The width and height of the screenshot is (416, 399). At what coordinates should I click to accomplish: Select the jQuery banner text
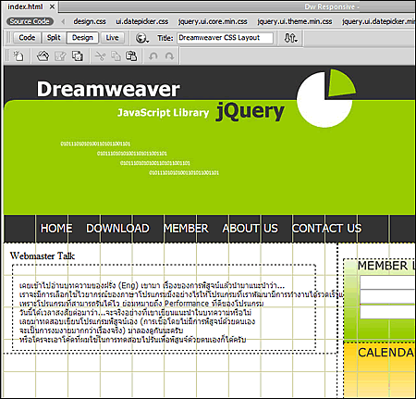(x=250, y=111)
